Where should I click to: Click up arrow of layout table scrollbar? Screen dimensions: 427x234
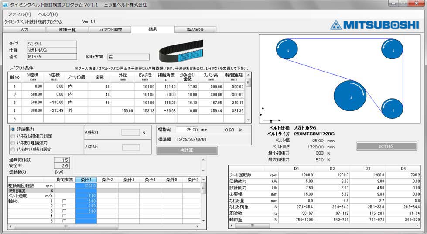point(248,75)
